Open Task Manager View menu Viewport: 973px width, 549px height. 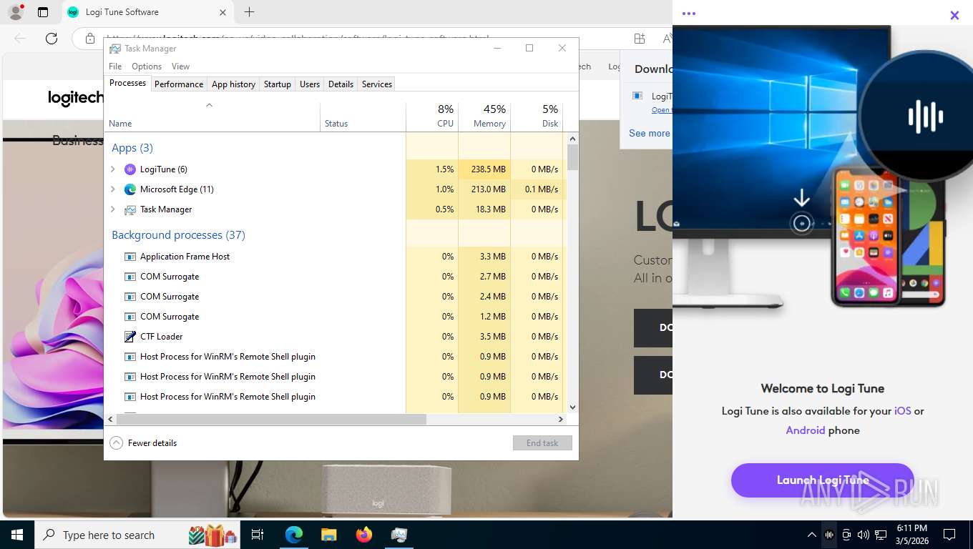(x=180, y=66)
